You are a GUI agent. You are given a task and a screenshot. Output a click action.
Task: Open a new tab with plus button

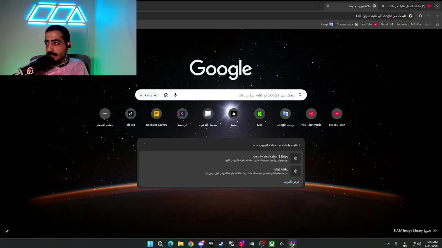[x=320, y=6]
